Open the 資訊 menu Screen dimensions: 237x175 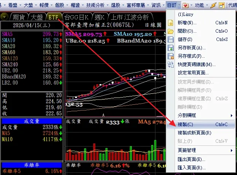point(156,5)
